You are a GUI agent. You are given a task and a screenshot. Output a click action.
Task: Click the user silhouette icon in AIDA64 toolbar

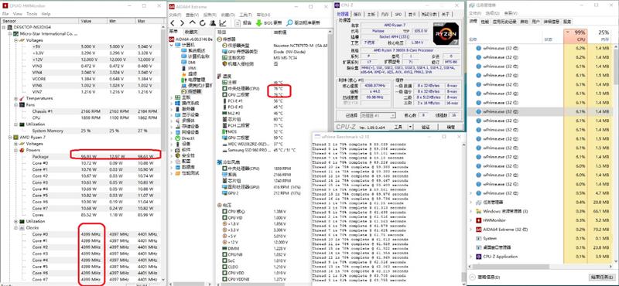tap(213, 23)
